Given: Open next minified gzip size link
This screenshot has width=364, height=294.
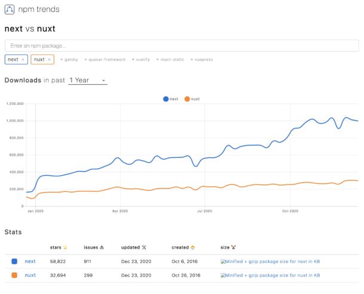Looking at the screenshot, I should pos(270,262).
